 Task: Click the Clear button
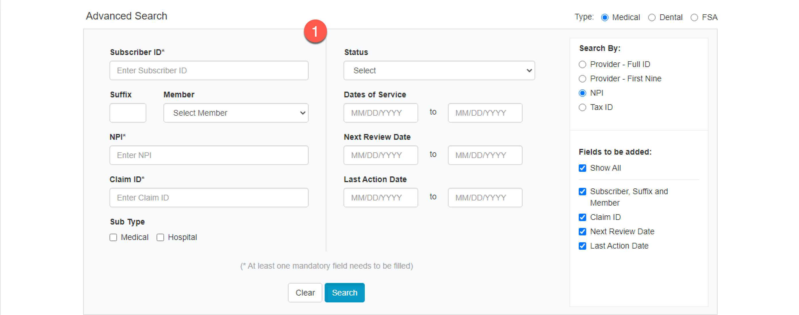pyautogui.click(x=305, y=292)
